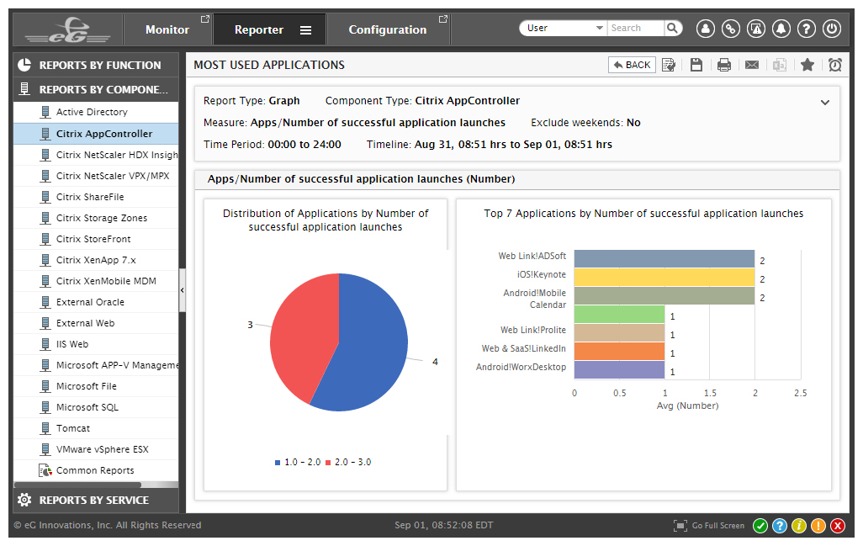Viewport: 863px width, 546px height.
Task: Click the bell notifications icon
Action: pos(781,29)
